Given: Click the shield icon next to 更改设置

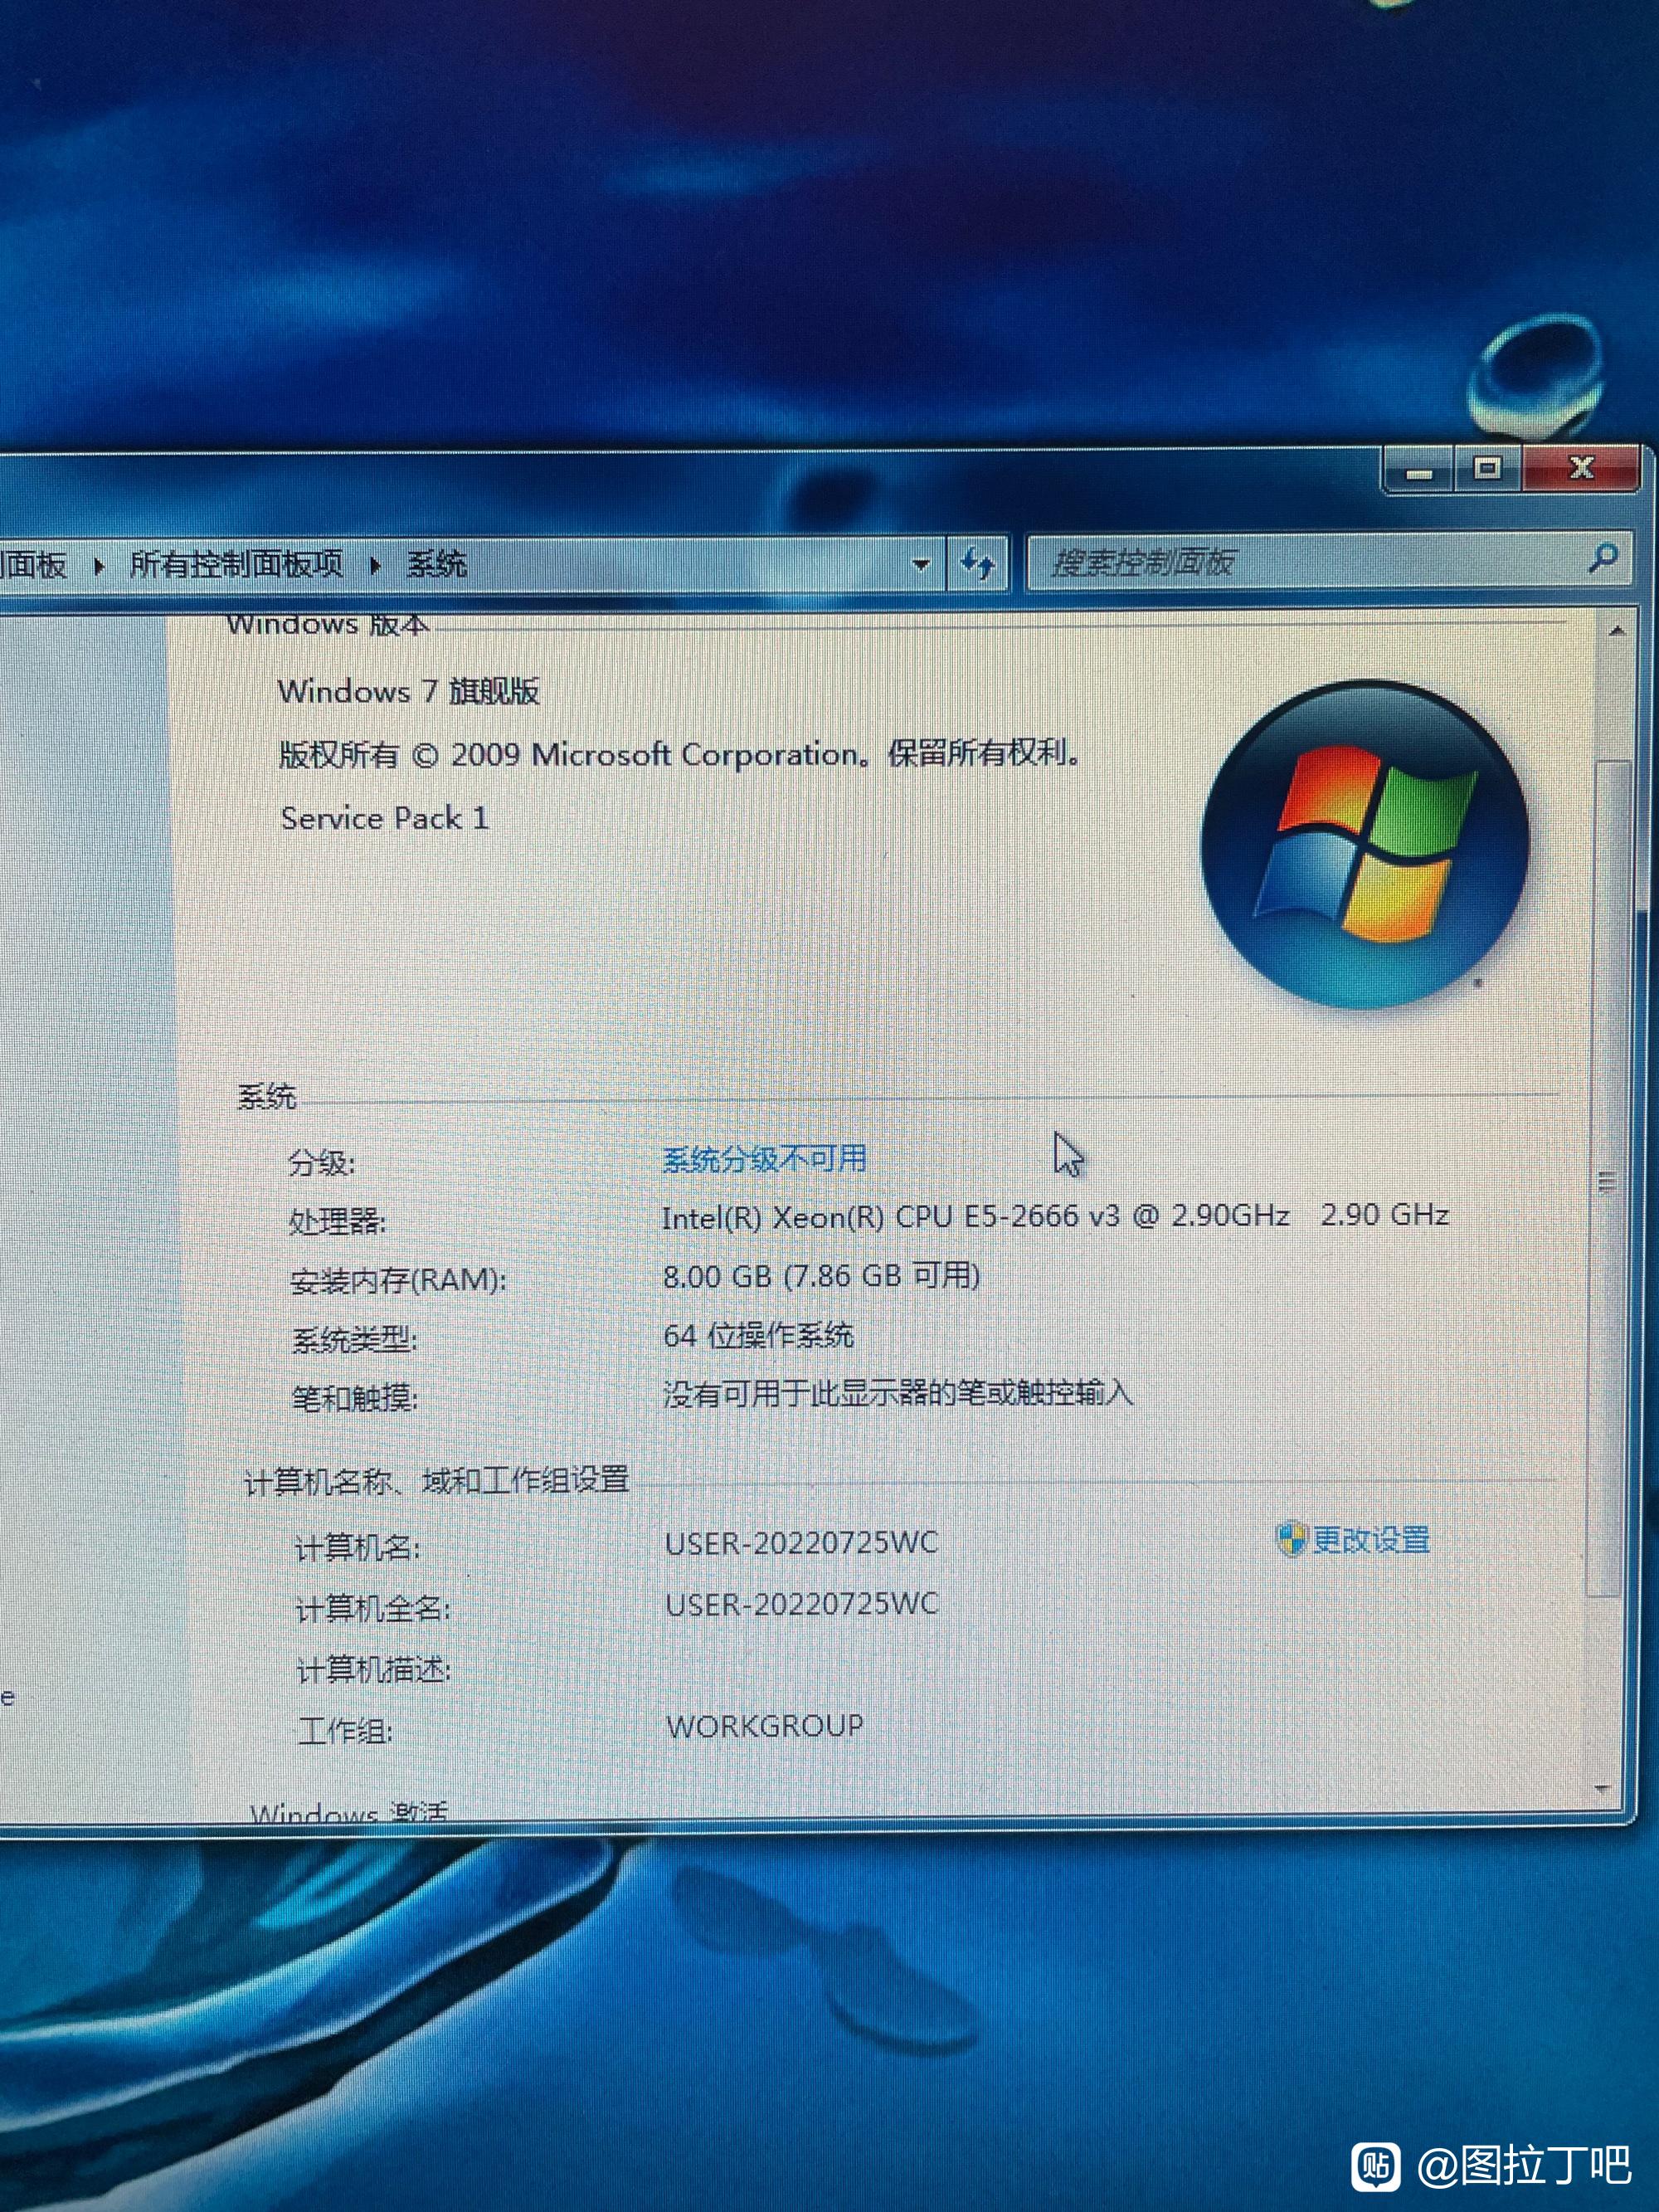Looking at the screenshot, I should pyautogui.click(x=1291, y=1538).
